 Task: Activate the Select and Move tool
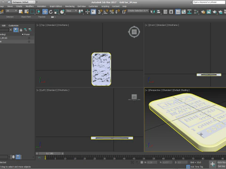pyautogui.click(x=45, y=12)
